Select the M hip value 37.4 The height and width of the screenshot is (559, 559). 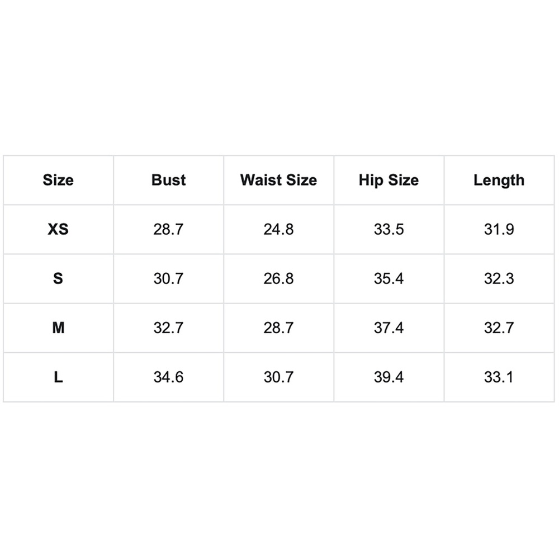coord(389,328)
